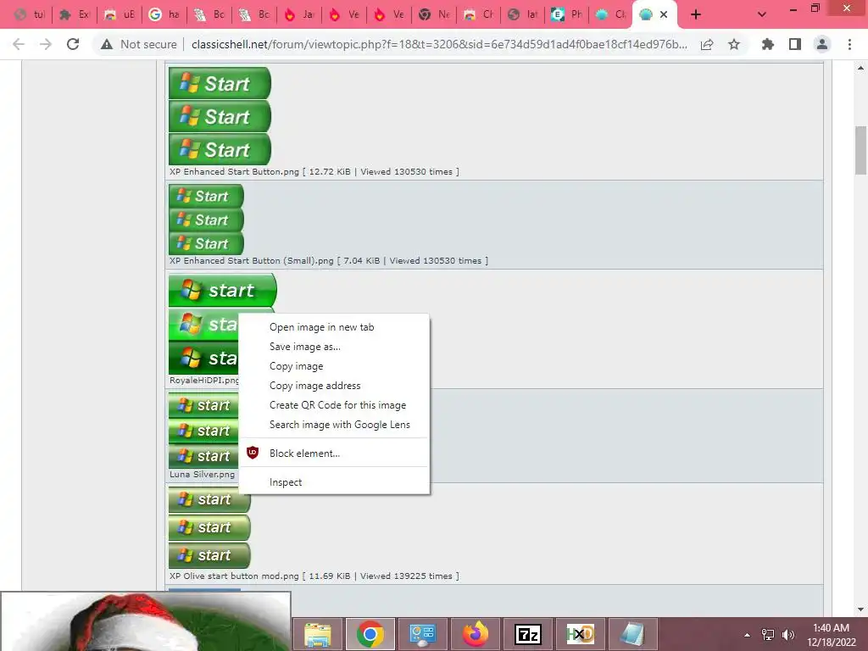Image resolution: width=868 pixels, height=651 pixels.
Task: Click the top RoyaleHiDPI start button image
Action: (x=223, y=290)
